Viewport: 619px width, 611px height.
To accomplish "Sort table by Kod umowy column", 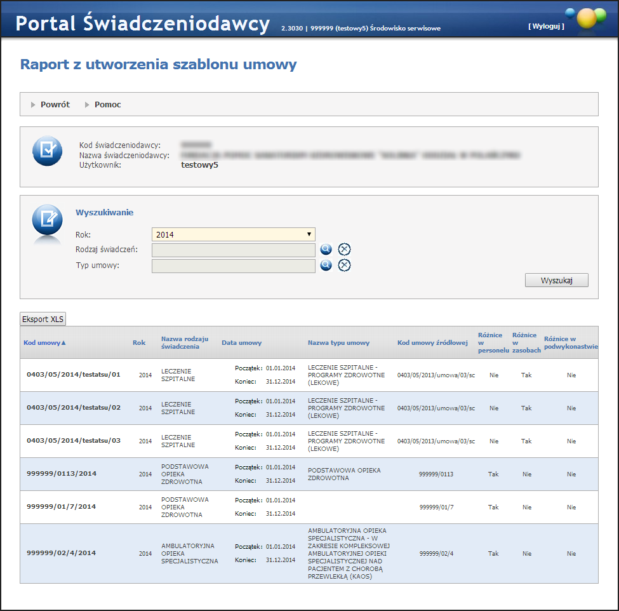I will [44, 343].
